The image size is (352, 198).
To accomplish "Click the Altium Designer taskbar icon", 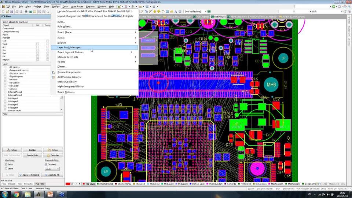I will tap(38, 194).
